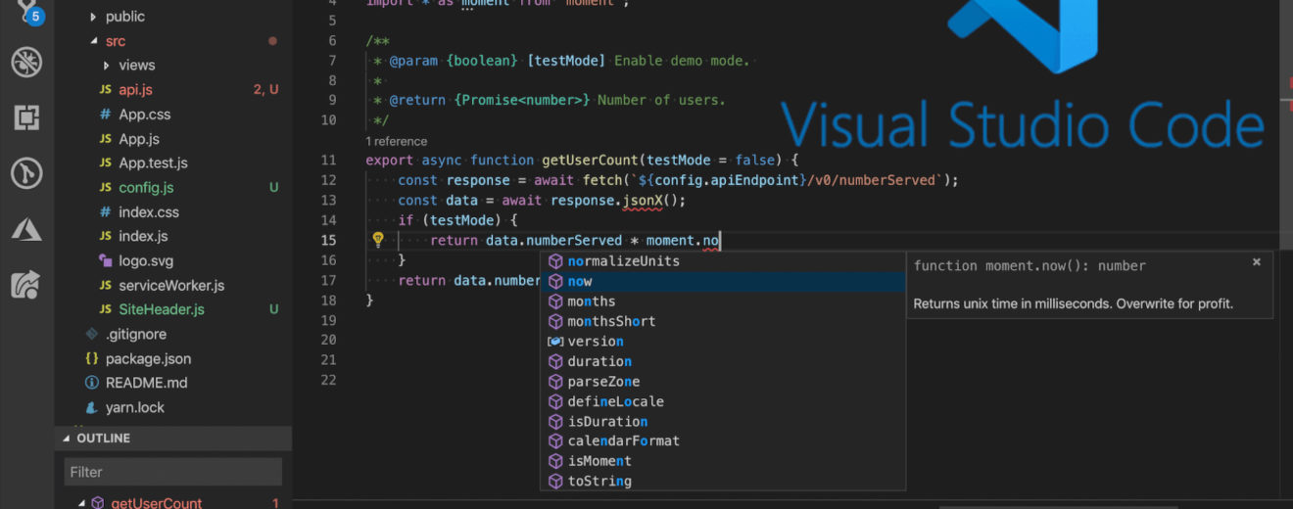Viewport: 1293px width, 509px height.
Task: Open api.js in the explorer
Action: click(135, 89)
